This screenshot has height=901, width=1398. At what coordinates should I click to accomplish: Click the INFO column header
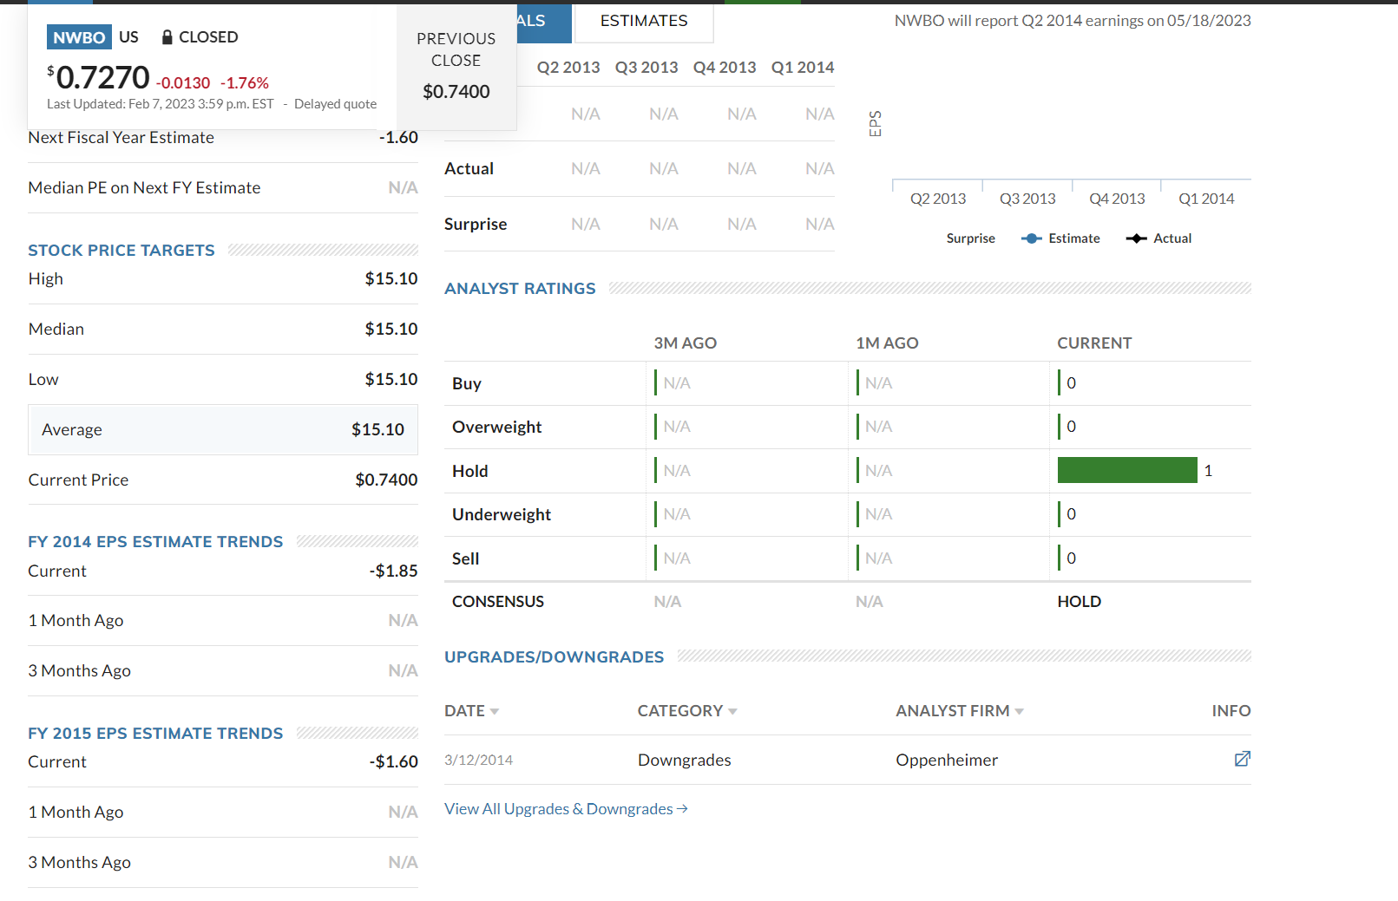1231,711
